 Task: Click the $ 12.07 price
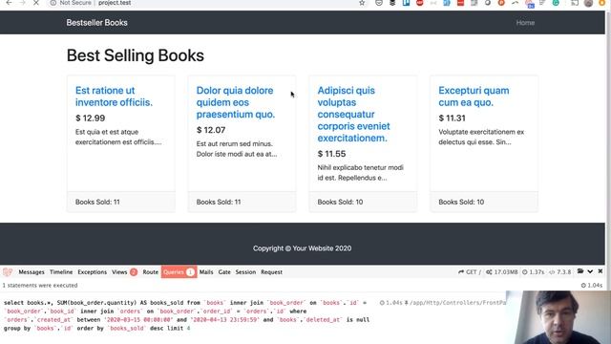(x=211, y=130)
